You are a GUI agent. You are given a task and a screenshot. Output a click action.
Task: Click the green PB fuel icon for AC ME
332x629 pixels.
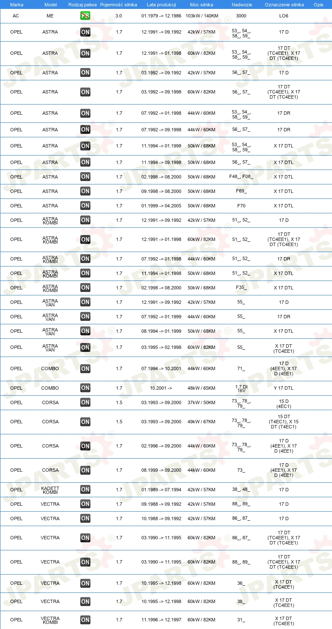tap(85, 16)
